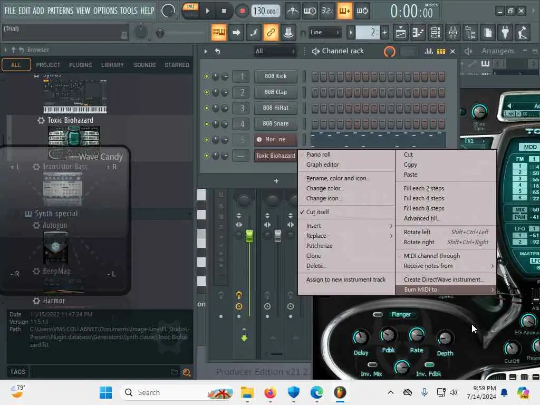Expand the Receive notes from submenu
Image resolution: width=540 pixels, height=405 pixels.
446,266
